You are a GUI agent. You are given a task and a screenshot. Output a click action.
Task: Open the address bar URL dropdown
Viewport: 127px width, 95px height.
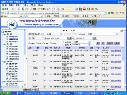106,13
